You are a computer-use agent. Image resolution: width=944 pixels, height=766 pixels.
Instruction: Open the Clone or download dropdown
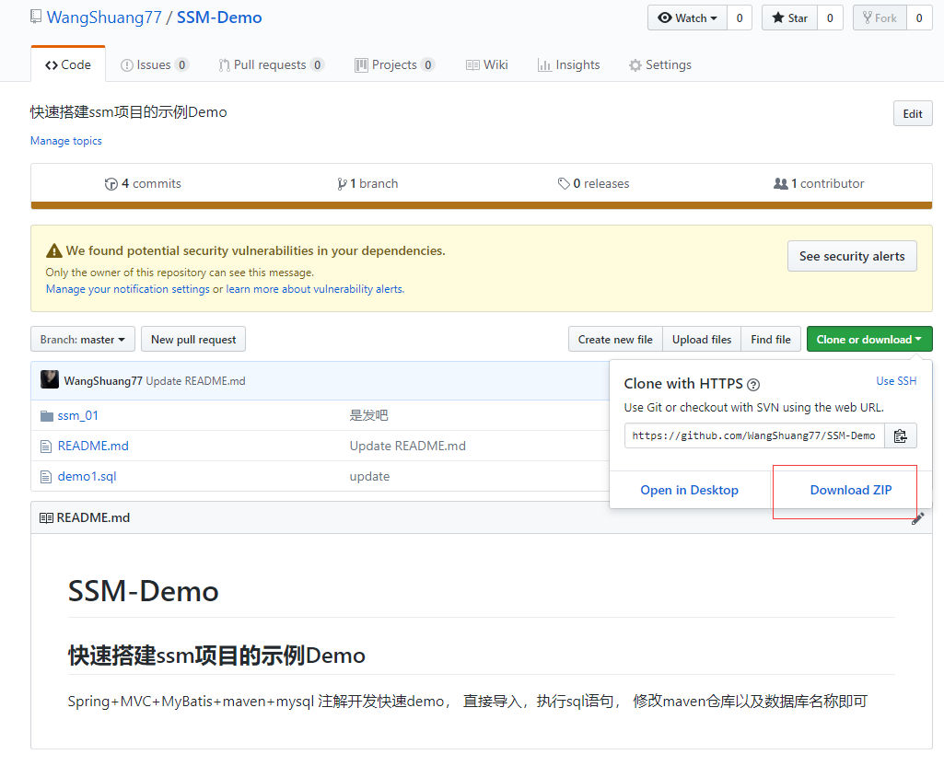click(868, 339)
